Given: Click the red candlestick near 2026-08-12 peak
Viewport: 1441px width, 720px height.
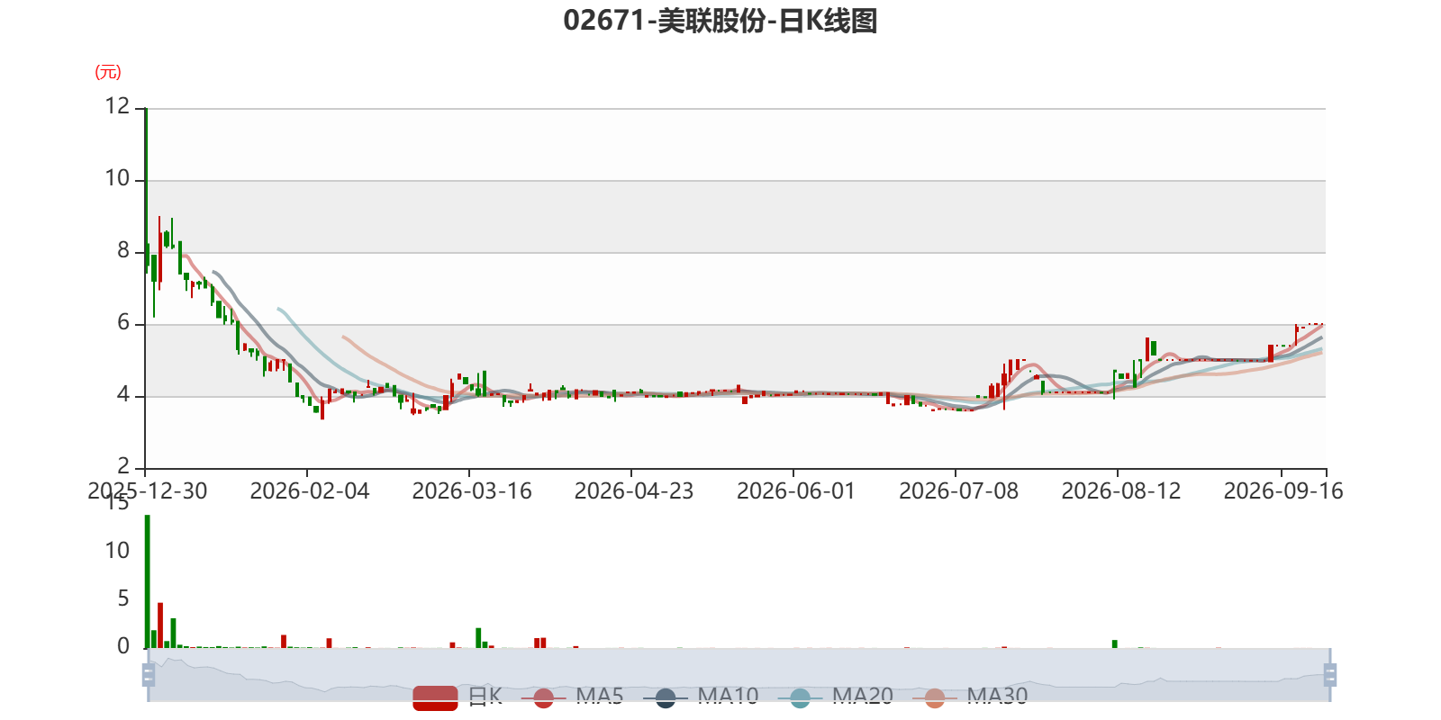Looking at the screenshot, I should coord(1147,349).
